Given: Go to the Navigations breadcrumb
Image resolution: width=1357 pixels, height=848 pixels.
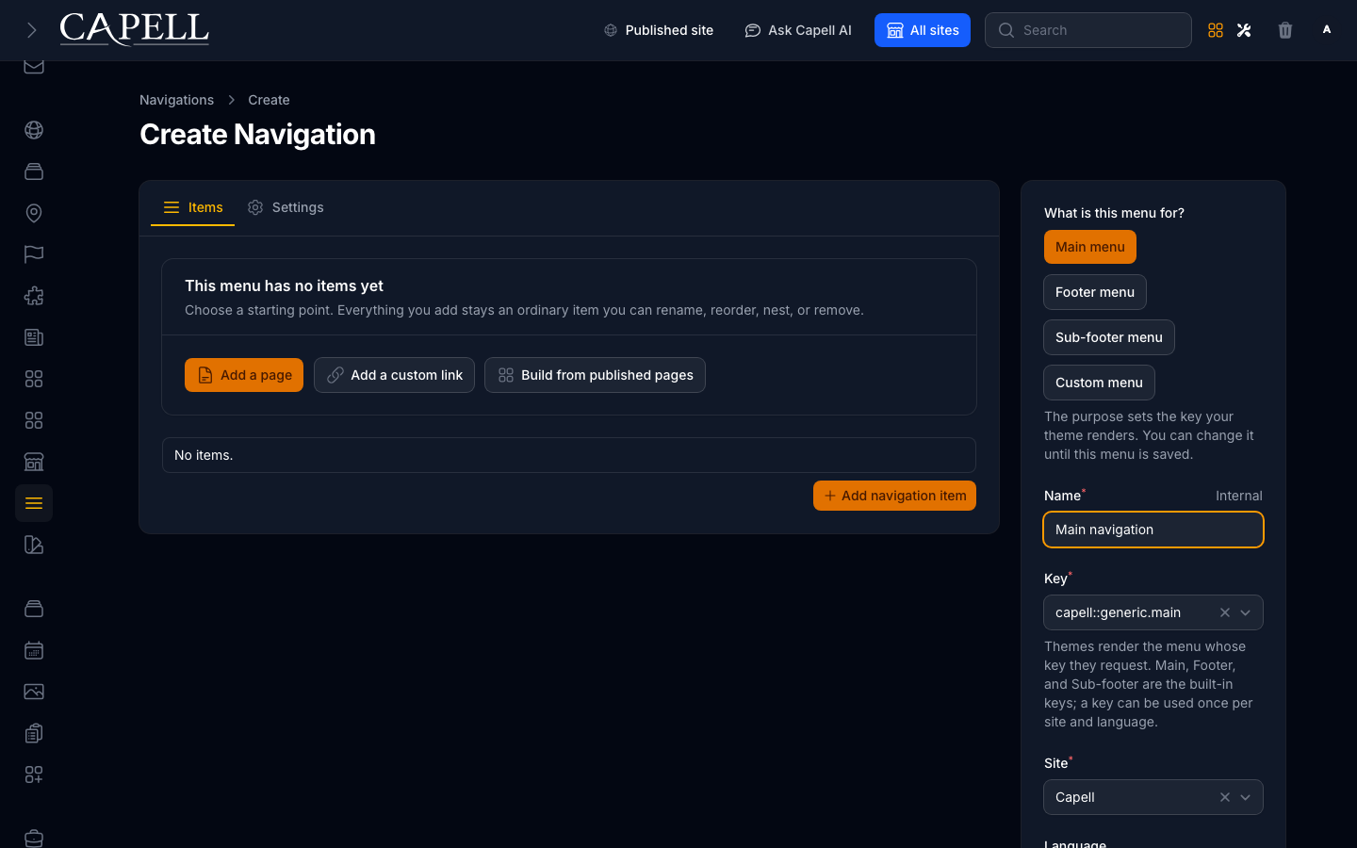Looking at the screenshot, I should [x=176, y=100].
